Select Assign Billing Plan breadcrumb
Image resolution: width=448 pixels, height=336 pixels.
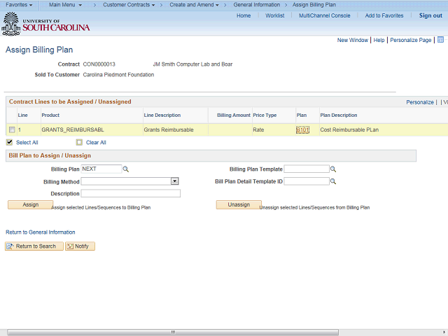[x=314, y=5]
